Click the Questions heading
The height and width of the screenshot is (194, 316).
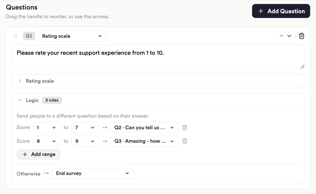(22, 7)
